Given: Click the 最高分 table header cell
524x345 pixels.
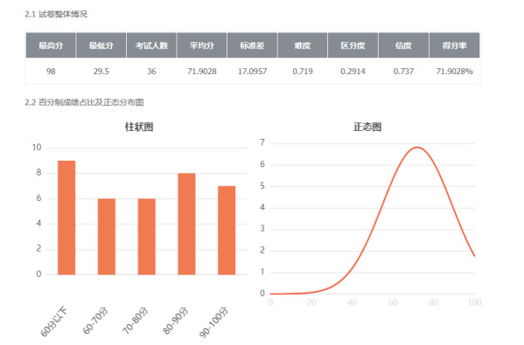Looking at the screenshot, I should 51,45.
